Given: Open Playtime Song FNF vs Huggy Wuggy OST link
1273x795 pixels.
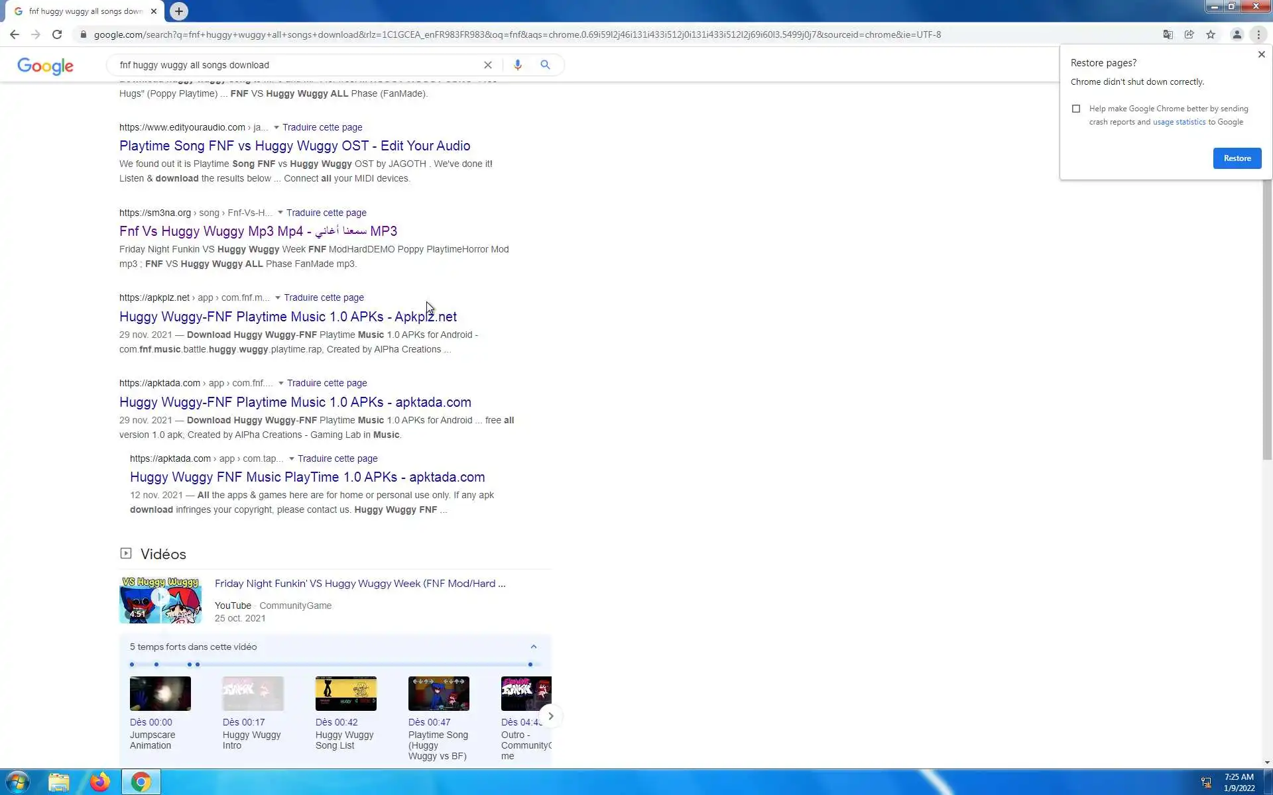Looking at the screenshot, I should tap(294, 146).
